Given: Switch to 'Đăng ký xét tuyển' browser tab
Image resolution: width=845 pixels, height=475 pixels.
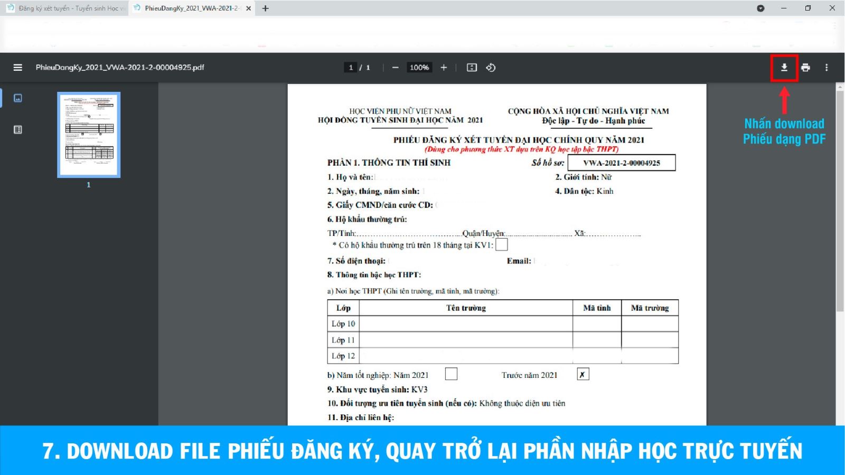Looking at the screenshot, I should click(66, 8).
